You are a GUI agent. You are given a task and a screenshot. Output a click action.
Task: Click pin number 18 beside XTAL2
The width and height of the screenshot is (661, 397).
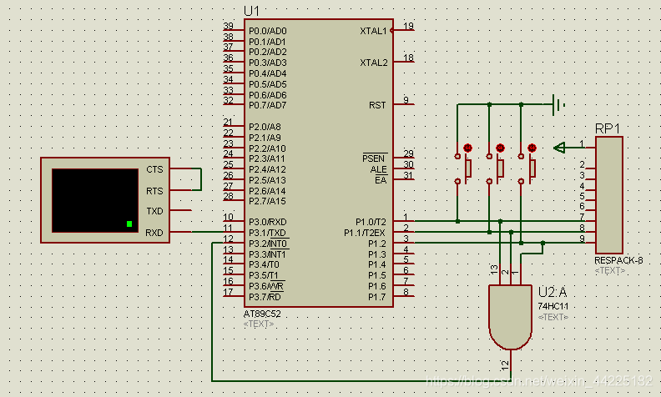tap(408, 58)
